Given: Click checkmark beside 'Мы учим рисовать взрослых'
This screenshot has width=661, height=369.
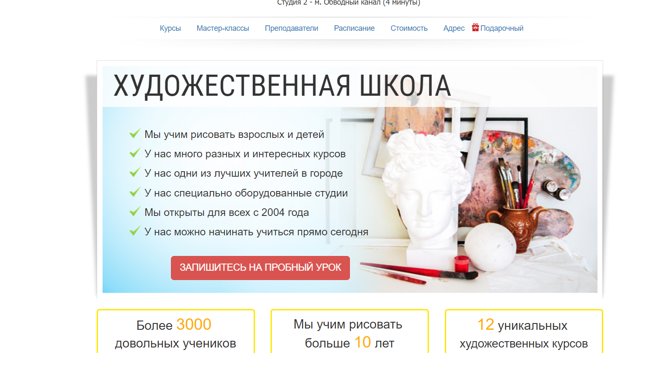Looking at the screenshot, I should pos(135,134).
